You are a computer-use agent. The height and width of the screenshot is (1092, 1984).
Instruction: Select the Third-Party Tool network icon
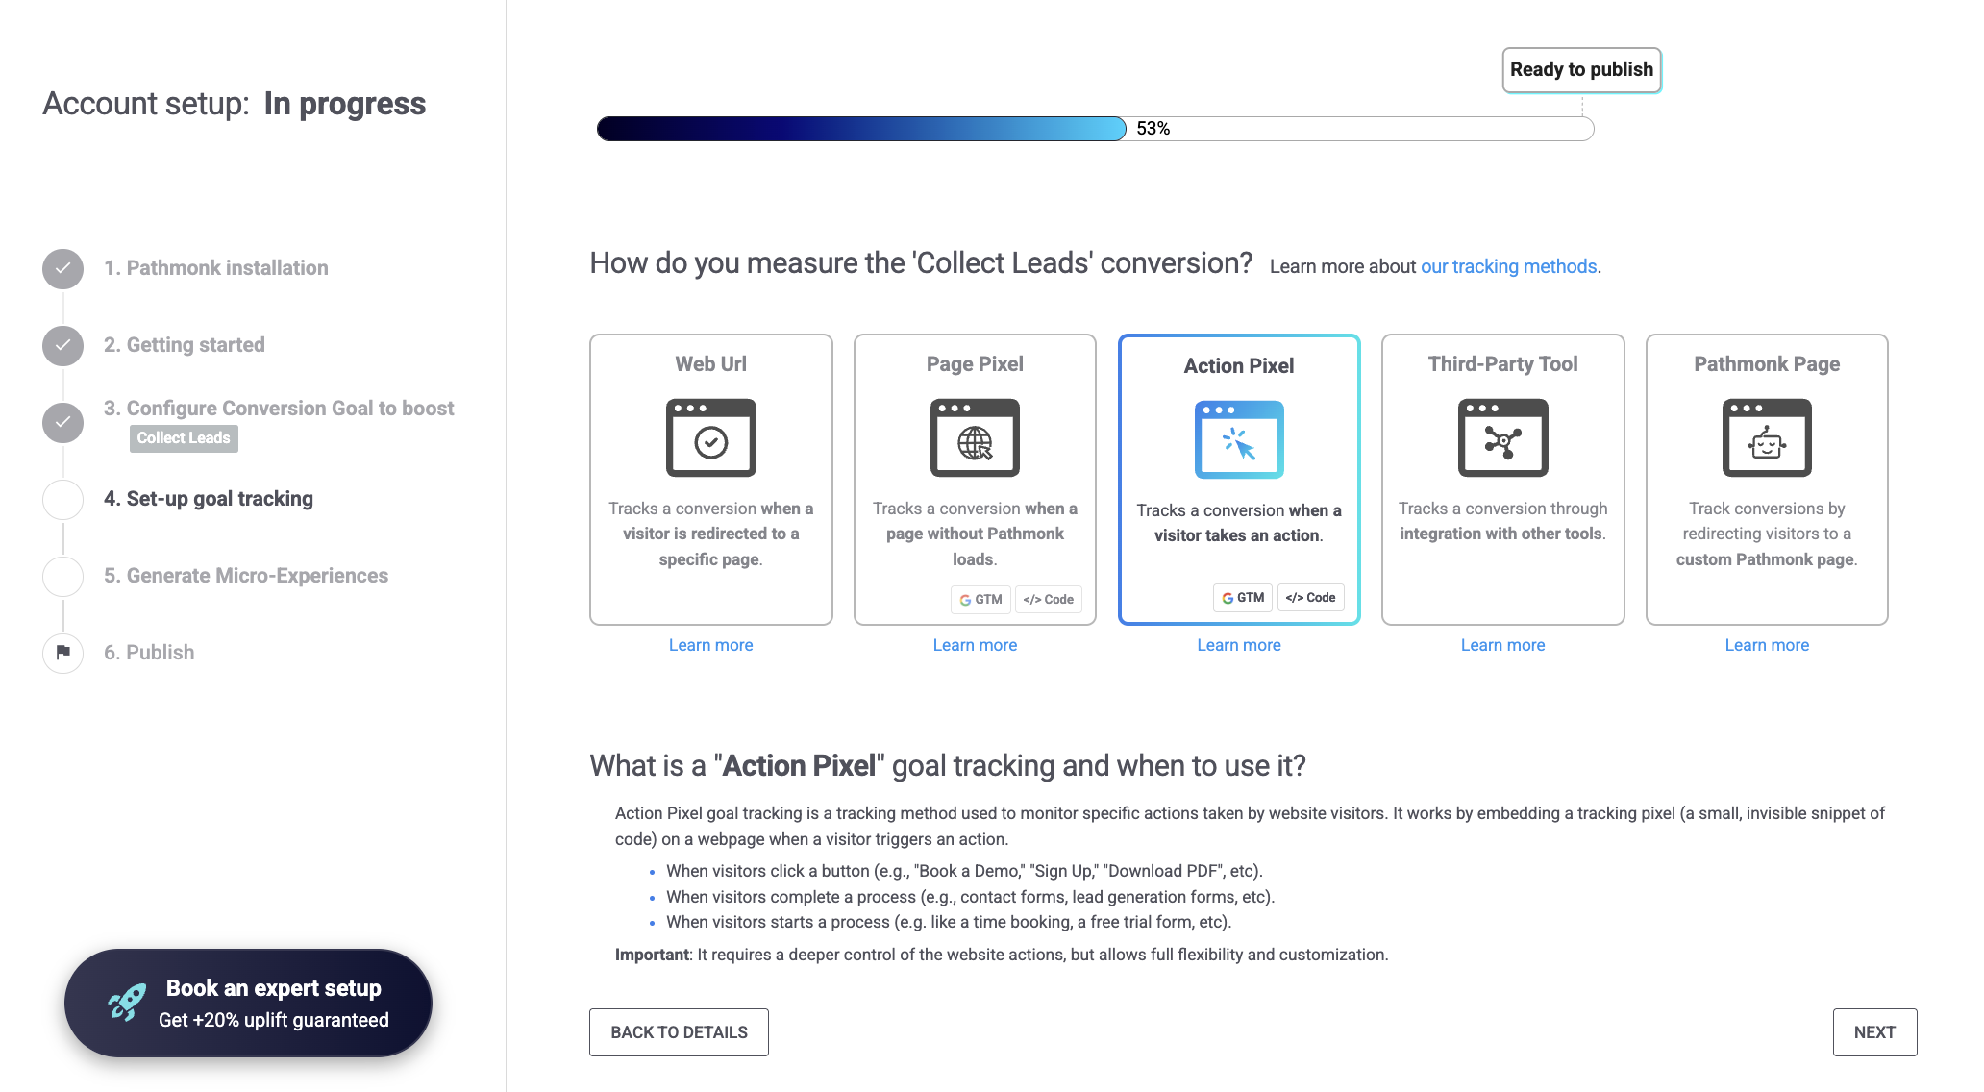(x=1502, y=438)
